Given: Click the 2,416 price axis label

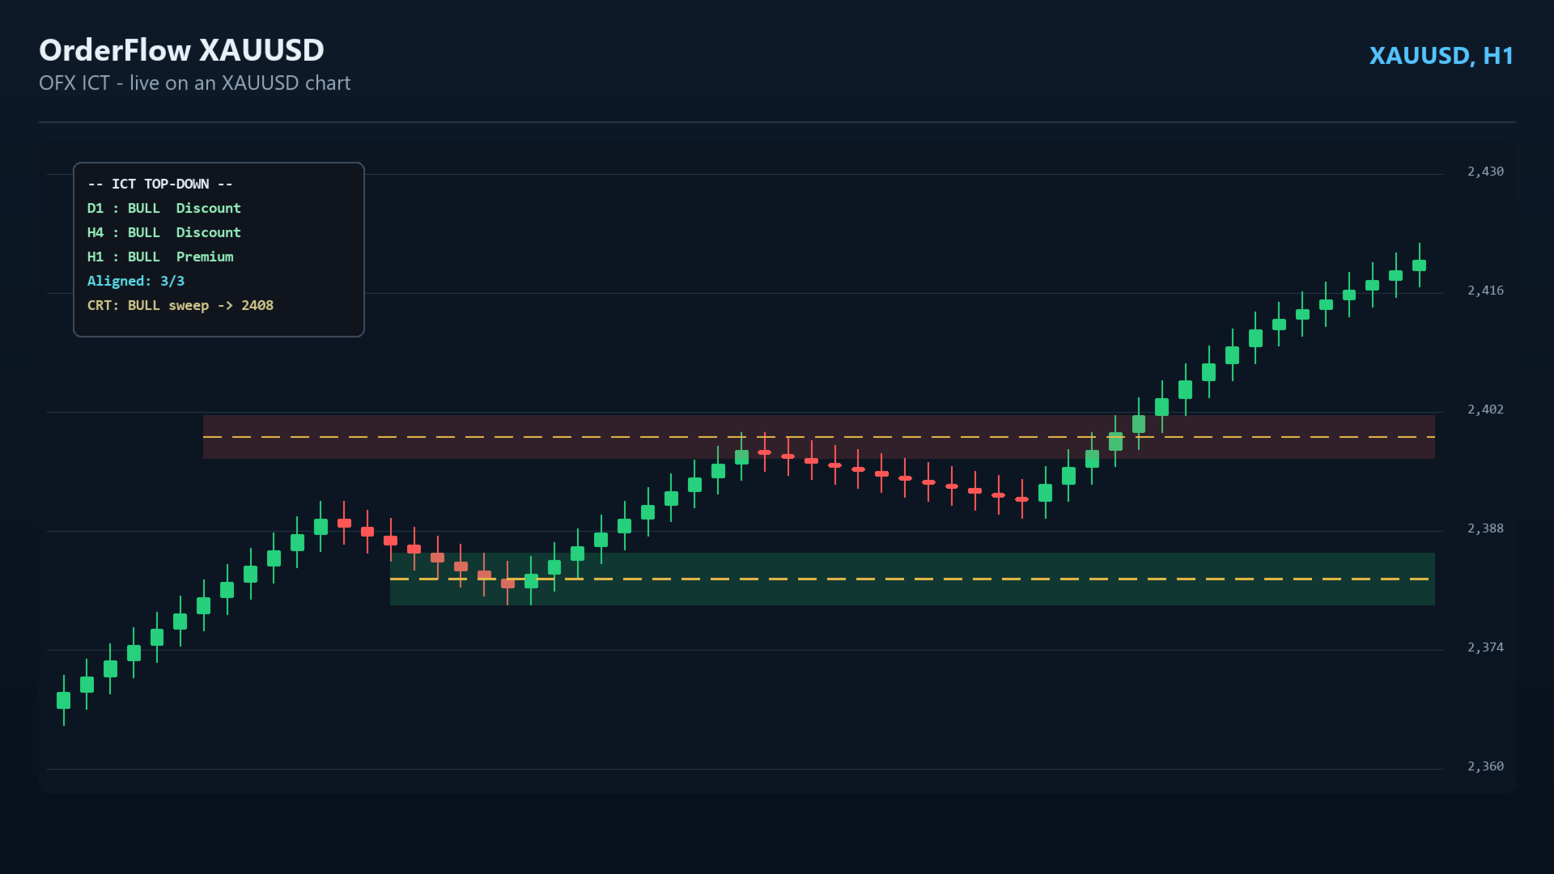Looking at the screenshot, I should (1485, 291).
